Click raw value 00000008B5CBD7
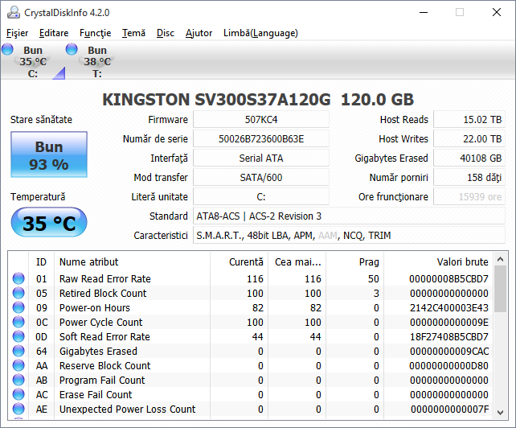516x428 pixels. [448, 278]
